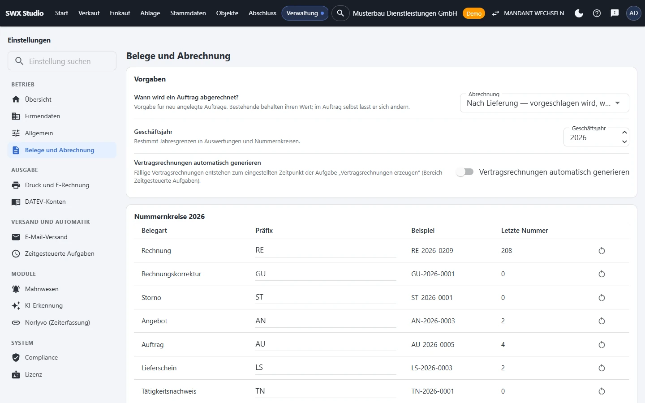Reset the Rechnungskorrektur number counter icon
The image size is (645, 403).
click(x=602, y=274)
